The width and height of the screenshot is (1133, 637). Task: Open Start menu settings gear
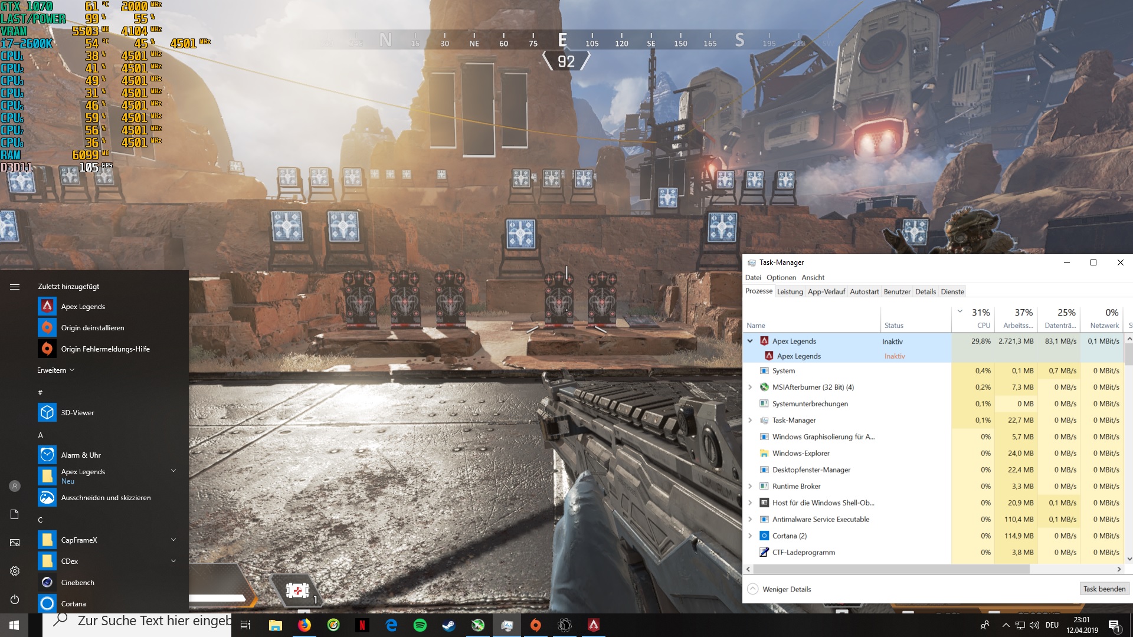pyautogui.click(x=15, y=571)
